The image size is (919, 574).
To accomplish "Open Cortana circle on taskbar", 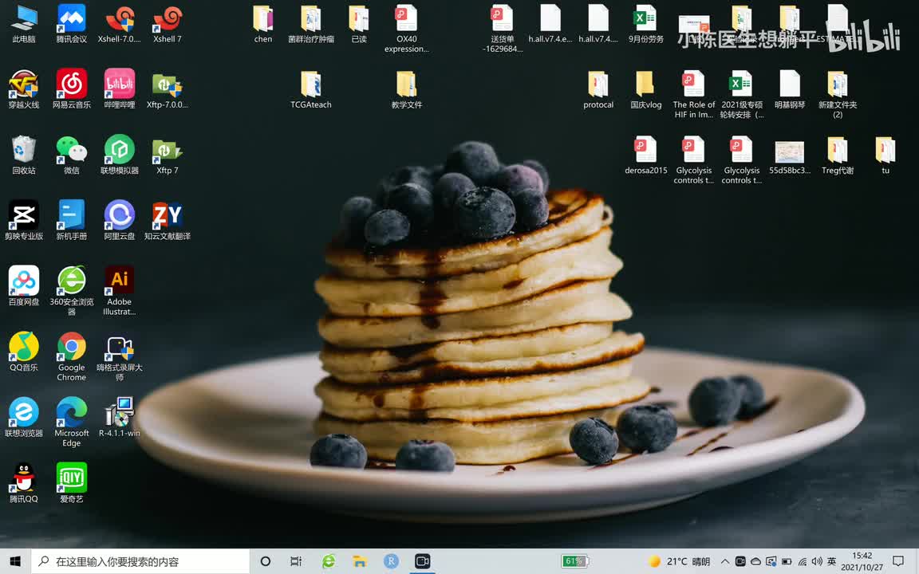I will 266,561.
